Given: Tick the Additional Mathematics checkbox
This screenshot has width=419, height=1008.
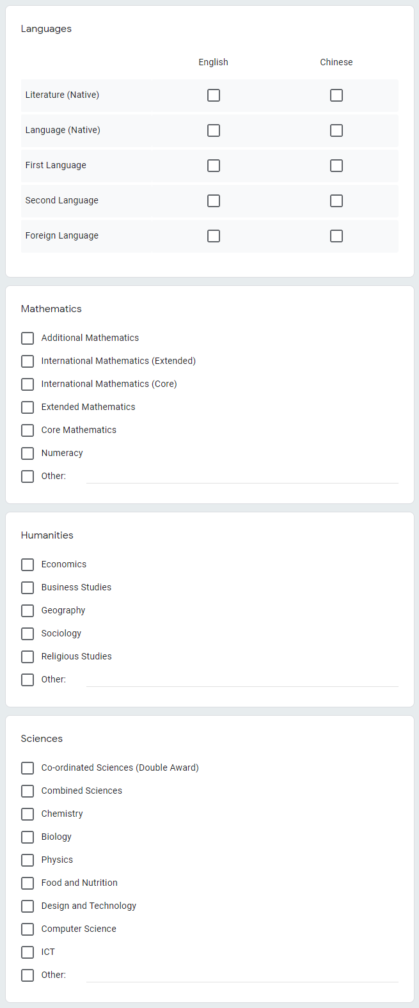Looking at the screenshot, I should point(28,338).
